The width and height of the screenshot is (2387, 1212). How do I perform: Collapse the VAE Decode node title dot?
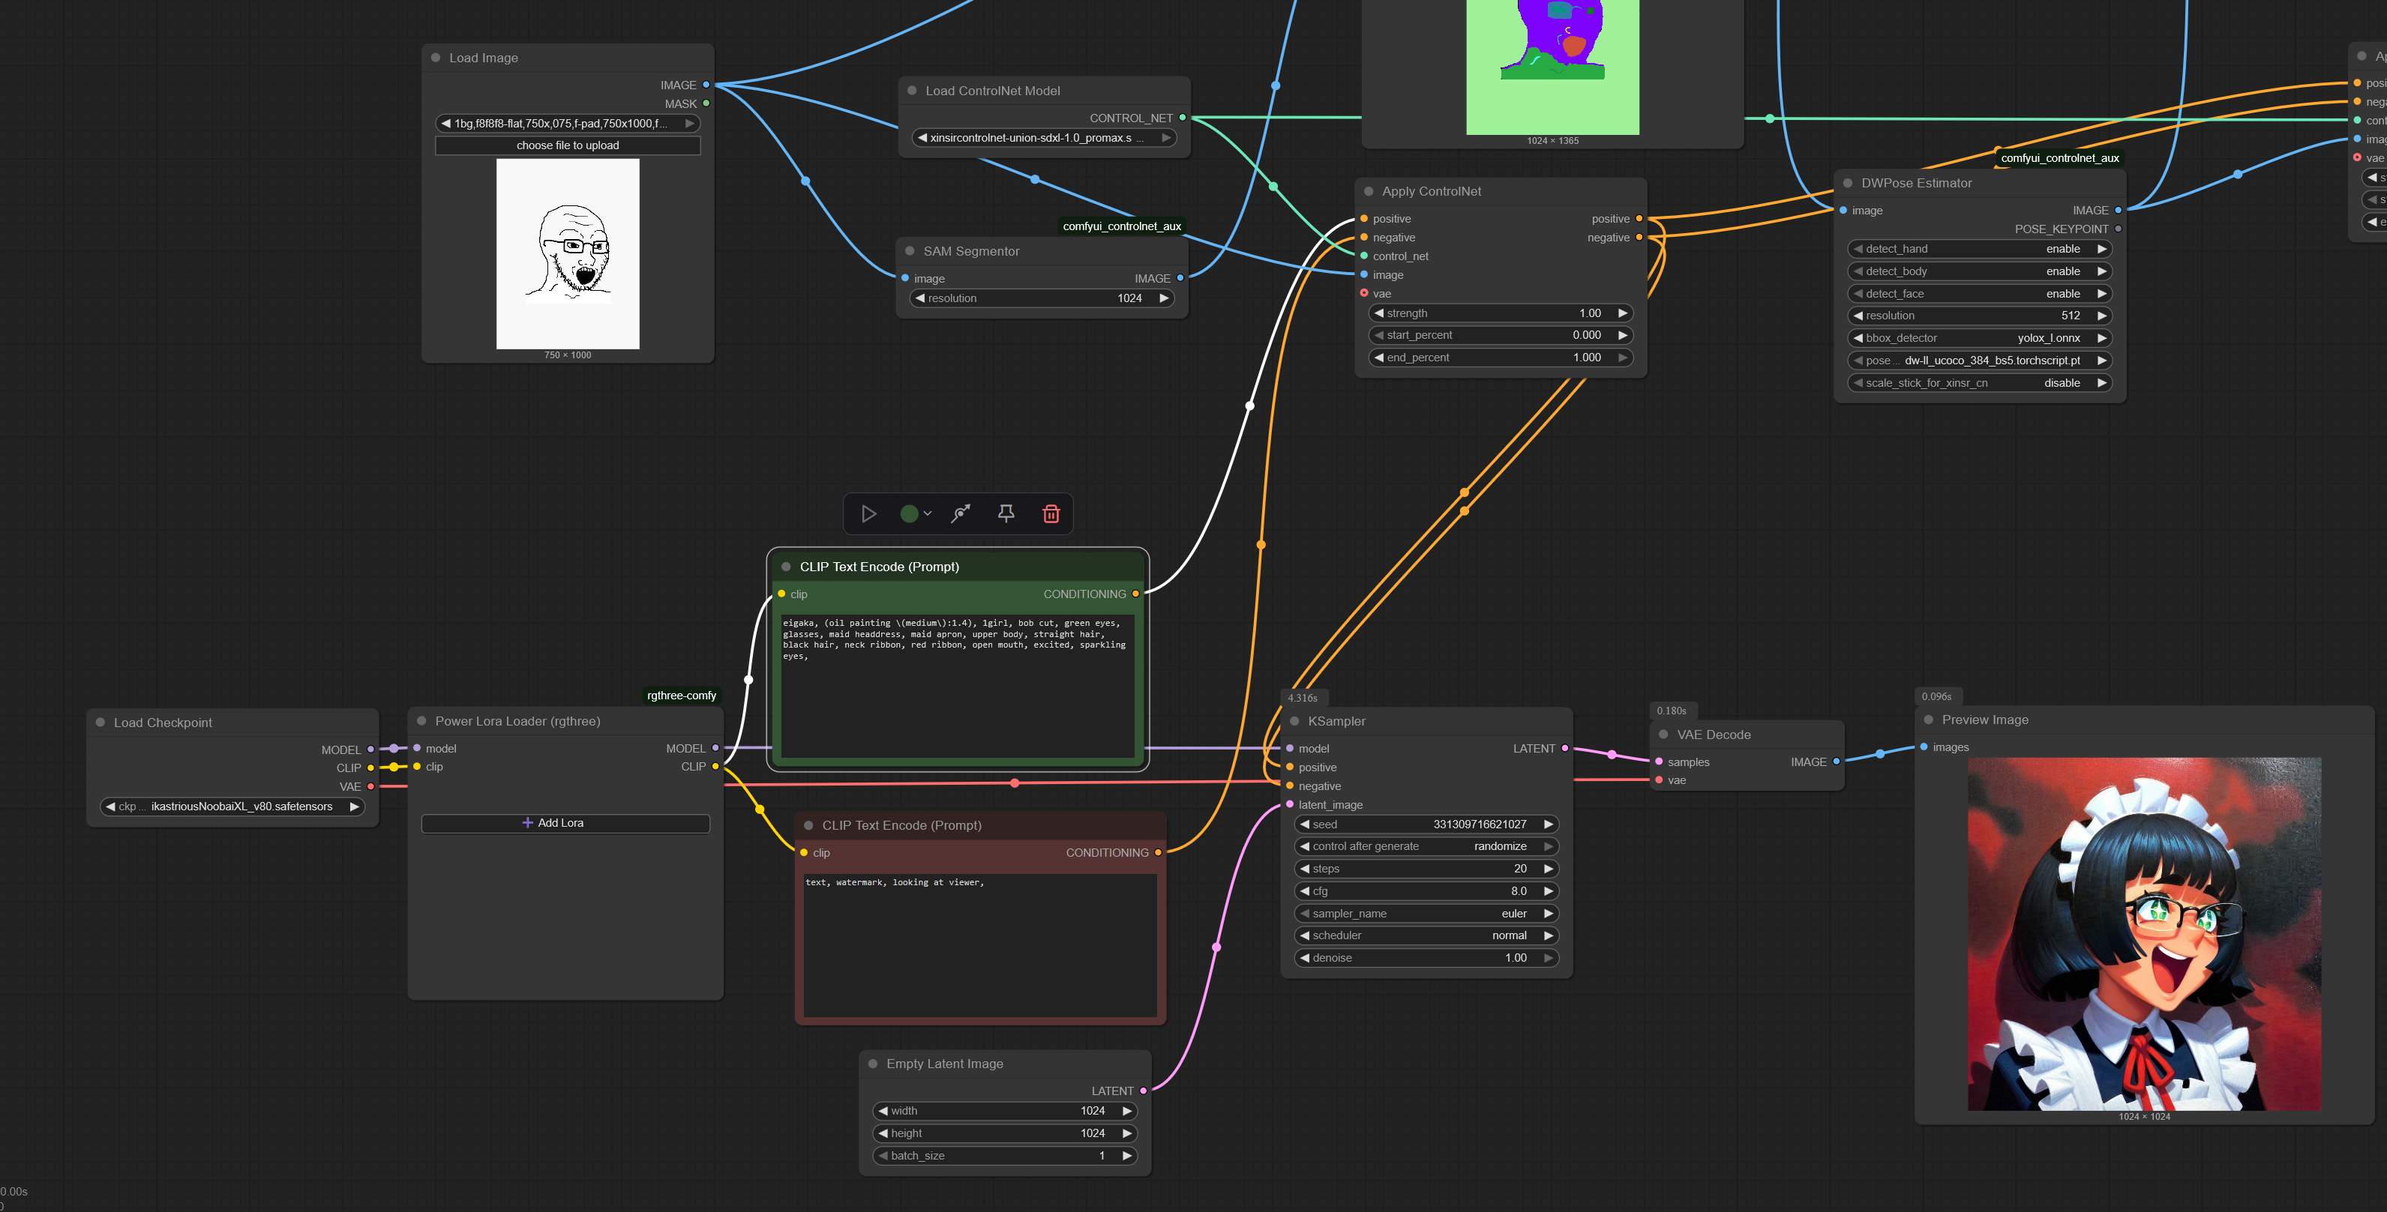click(1663, 735)
